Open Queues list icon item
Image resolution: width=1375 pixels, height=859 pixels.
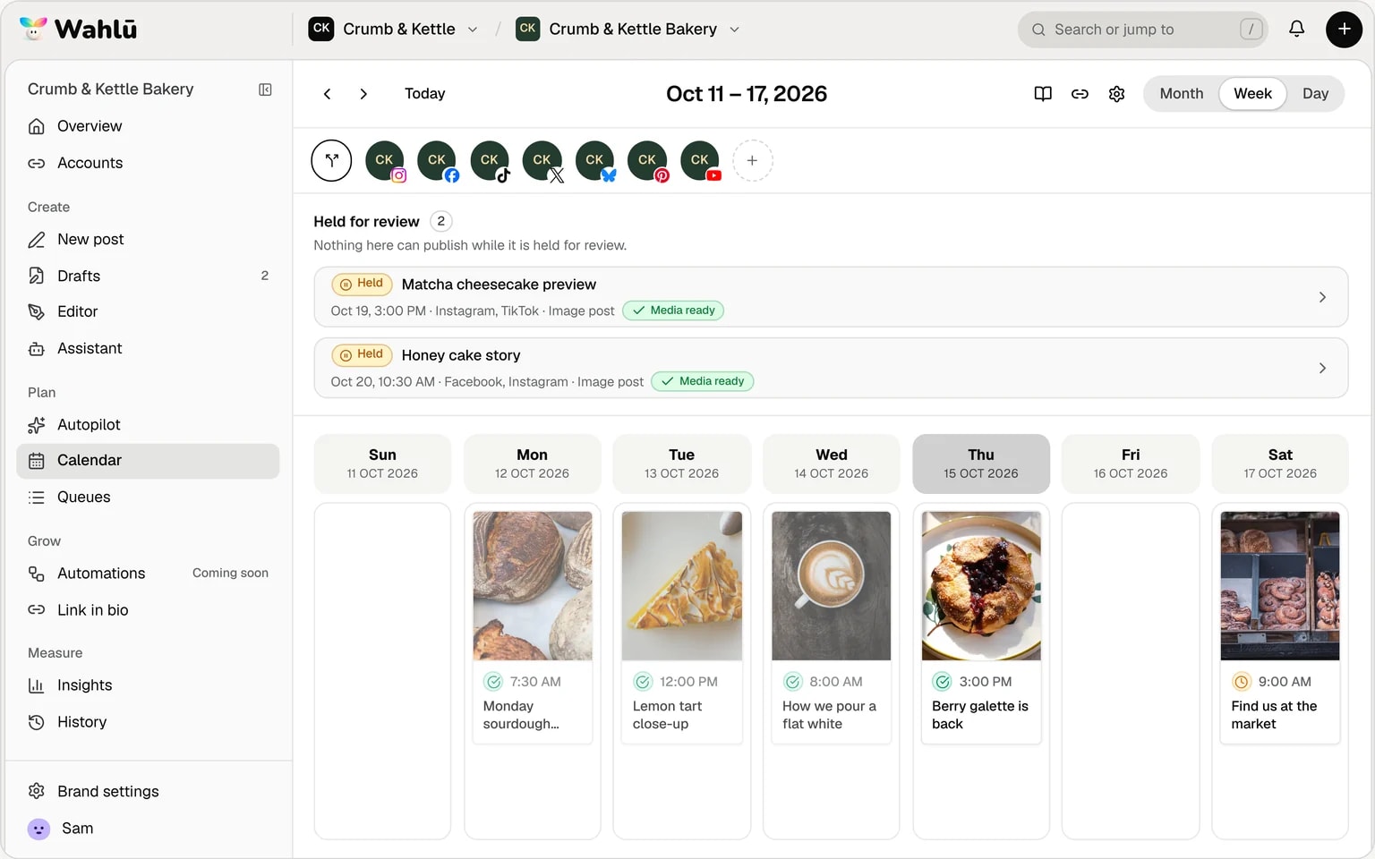point(148,498)
